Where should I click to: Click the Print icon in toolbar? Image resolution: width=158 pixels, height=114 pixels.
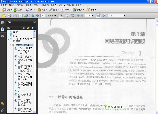(9, 16)
